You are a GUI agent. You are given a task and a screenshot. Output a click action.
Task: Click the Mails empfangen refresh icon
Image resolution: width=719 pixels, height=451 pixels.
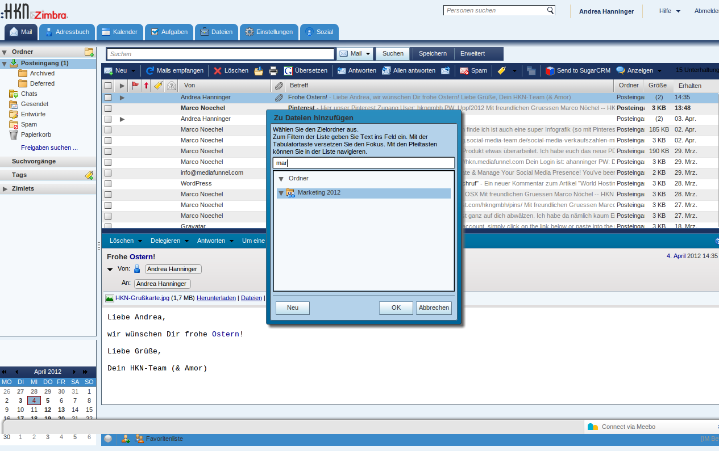pos(150,71)
